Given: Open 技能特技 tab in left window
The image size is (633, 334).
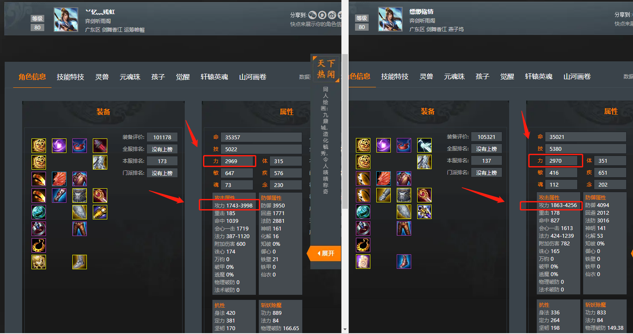Looking at the screenshot, I should tap(71, 77).
